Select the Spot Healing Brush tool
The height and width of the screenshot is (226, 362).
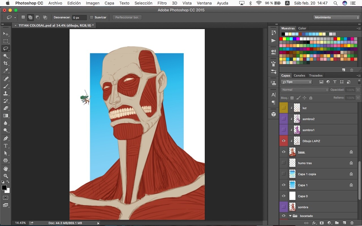[6, 79]
